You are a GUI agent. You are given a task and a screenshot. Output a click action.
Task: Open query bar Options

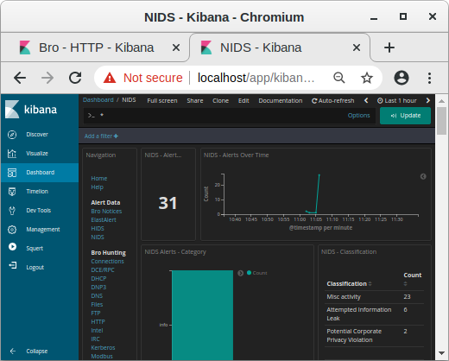tap(358, 116)
